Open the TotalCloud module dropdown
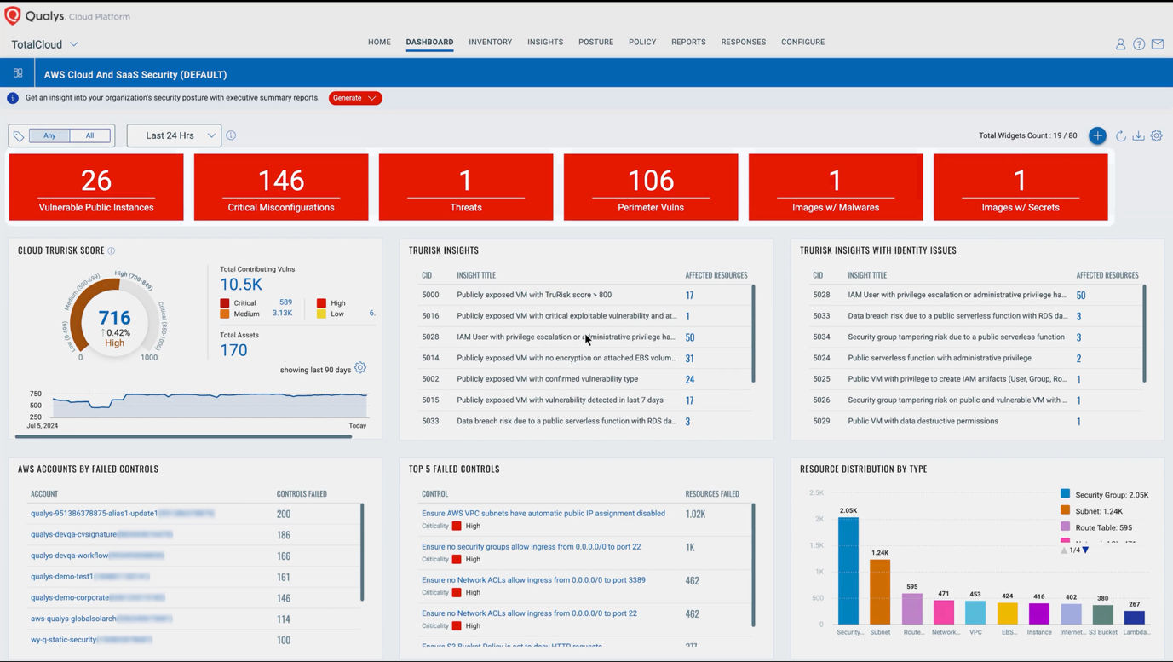The image size is (1173, 662). tap(44, 44)
